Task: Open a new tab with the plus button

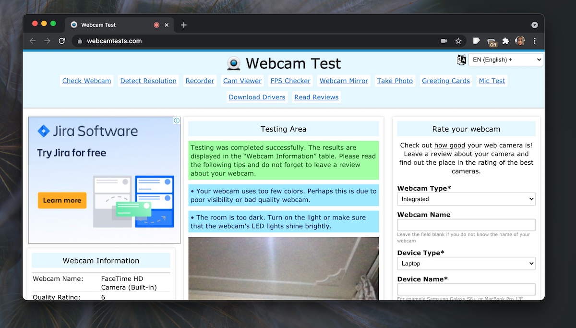Action: 184,25
